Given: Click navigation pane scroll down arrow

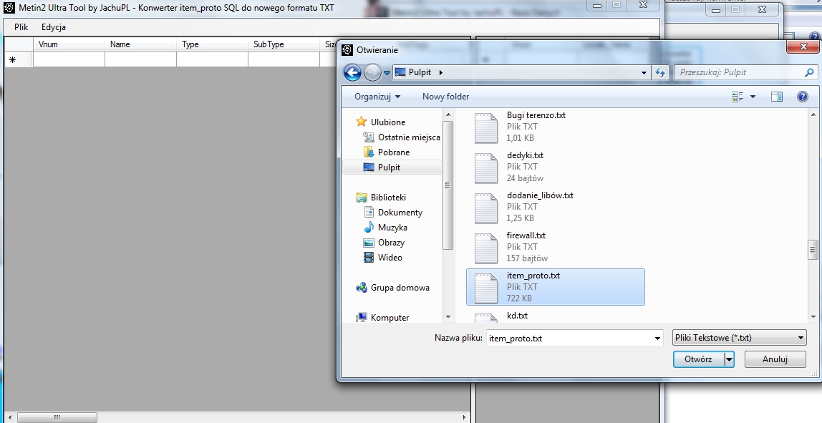Looking at the screenshot, I should point(448,316).
